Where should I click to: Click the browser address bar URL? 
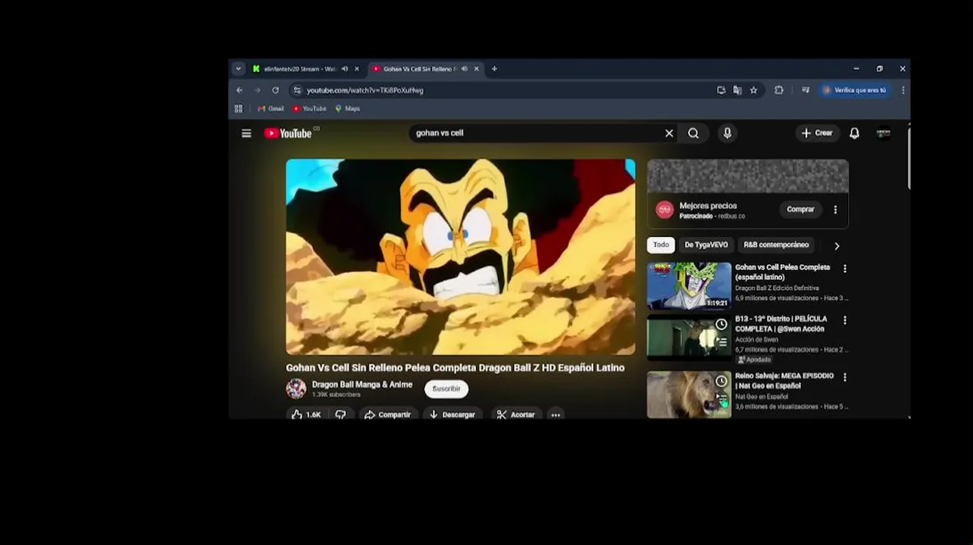pos(365,90)
